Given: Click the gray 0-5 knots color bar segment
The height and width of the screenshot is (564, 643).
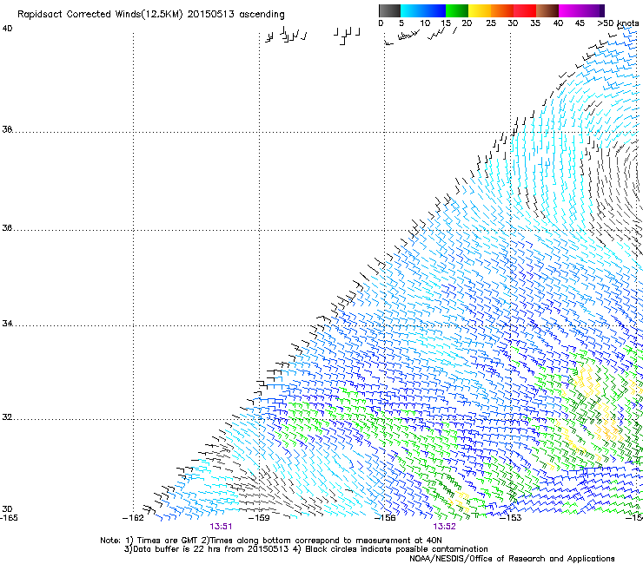Looking at the screenshot, I should coord(389,10).
